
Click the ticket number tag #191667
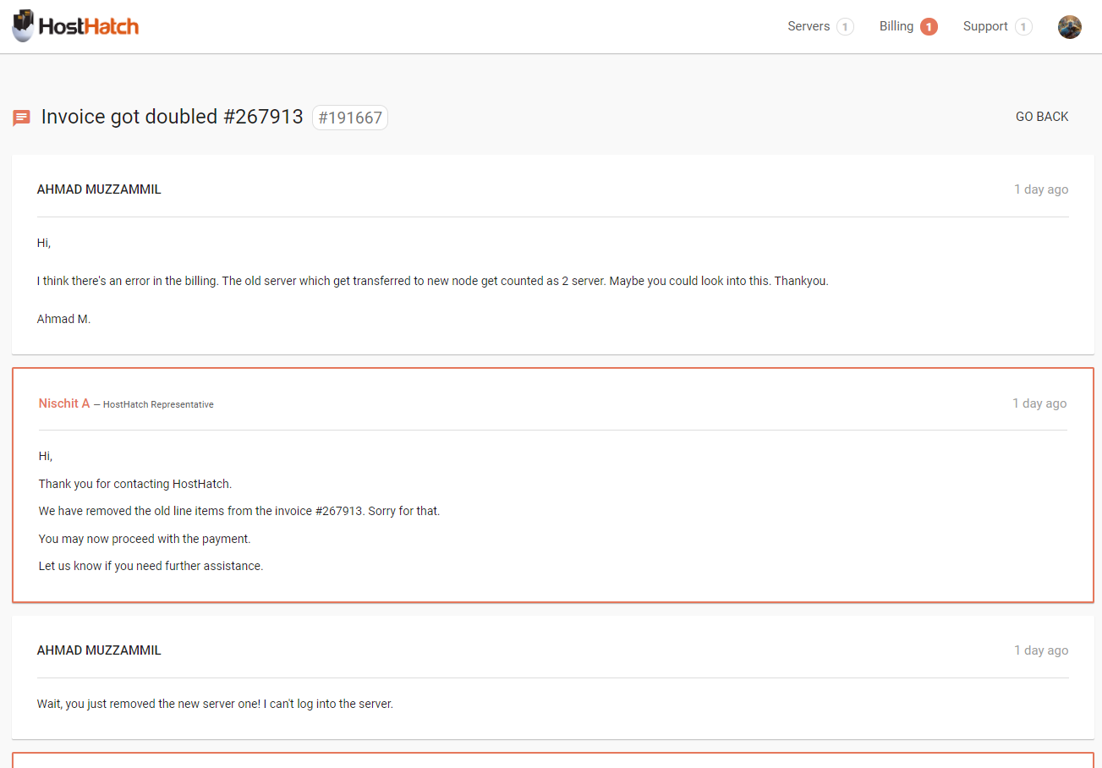(350, 118)
